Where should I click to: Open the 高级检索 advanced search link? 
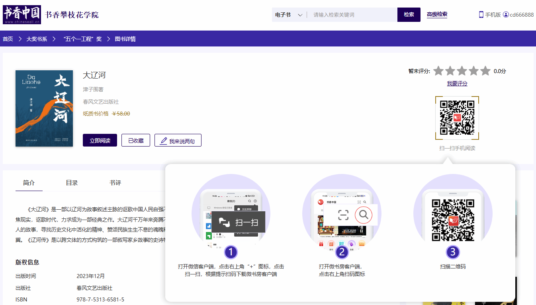(437, 14)
